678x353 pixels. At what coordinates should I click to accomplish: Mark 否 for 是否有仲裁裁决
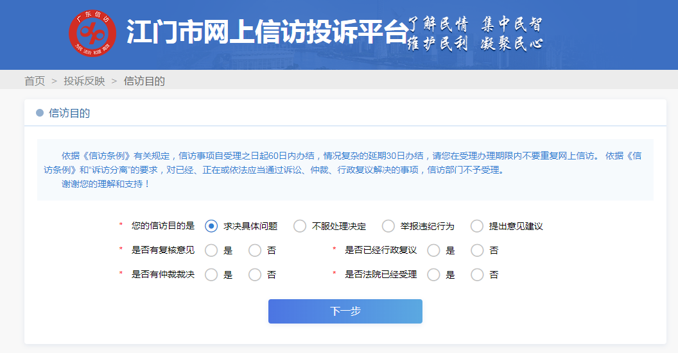pos(255,275)
